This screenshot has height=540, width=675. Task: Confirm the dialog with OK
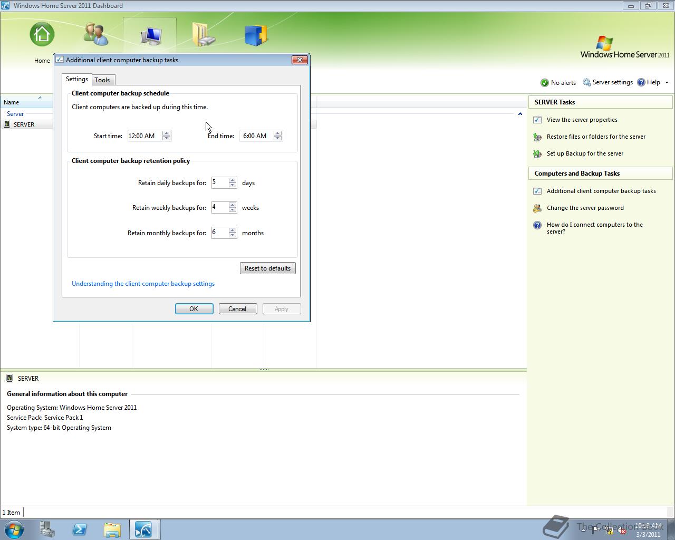(194, 309)
